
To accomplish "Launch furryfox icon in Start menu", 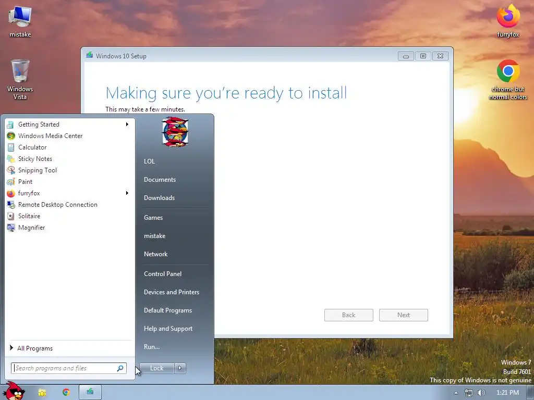I will (10, 193).
